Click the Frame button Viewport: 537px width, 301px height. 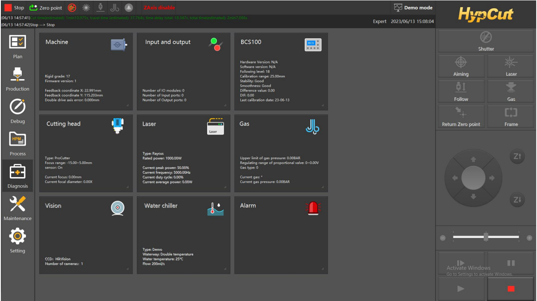coord(511,117)
